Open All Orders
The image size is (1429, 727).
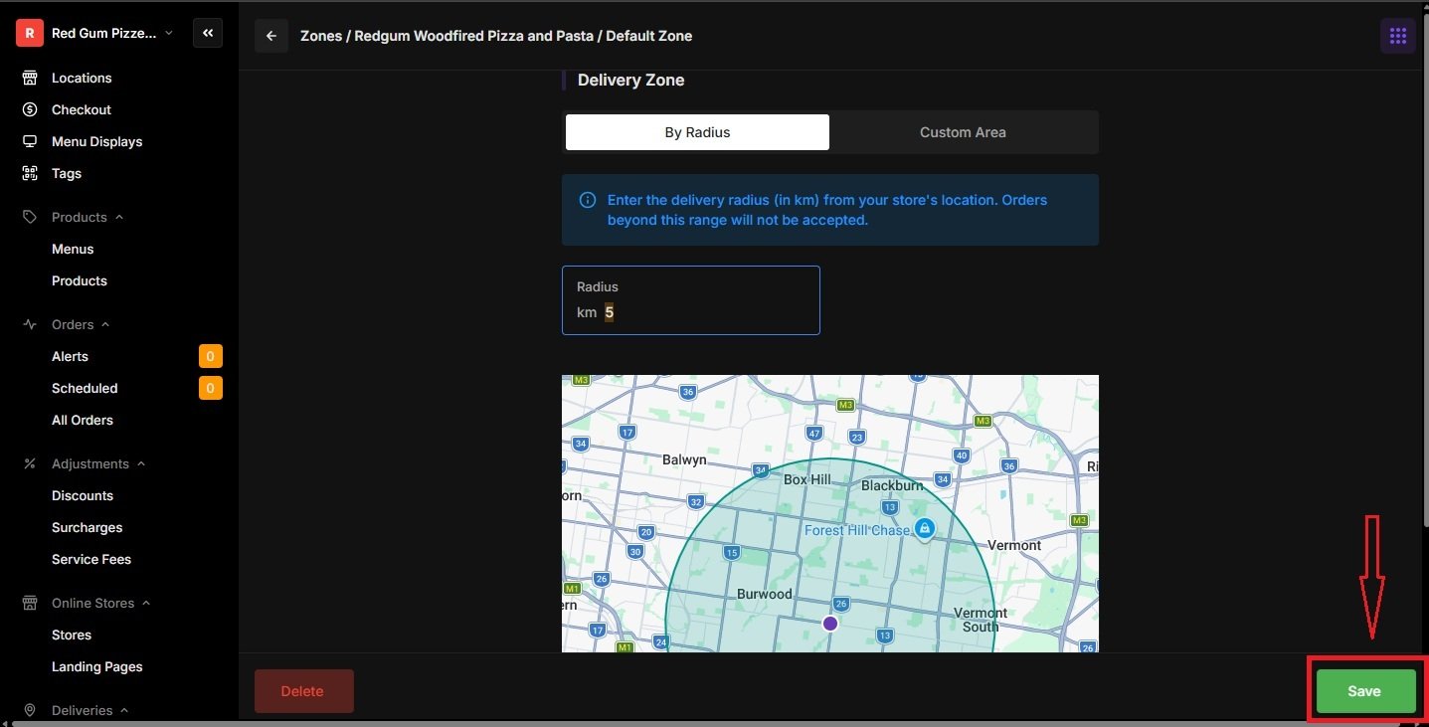coord(83,420)
